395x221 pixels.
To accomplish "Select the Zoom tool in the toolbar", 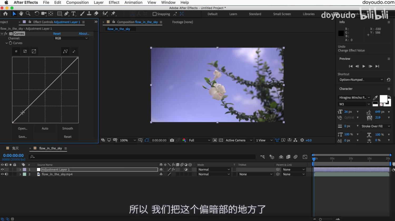I will (28, 13).
